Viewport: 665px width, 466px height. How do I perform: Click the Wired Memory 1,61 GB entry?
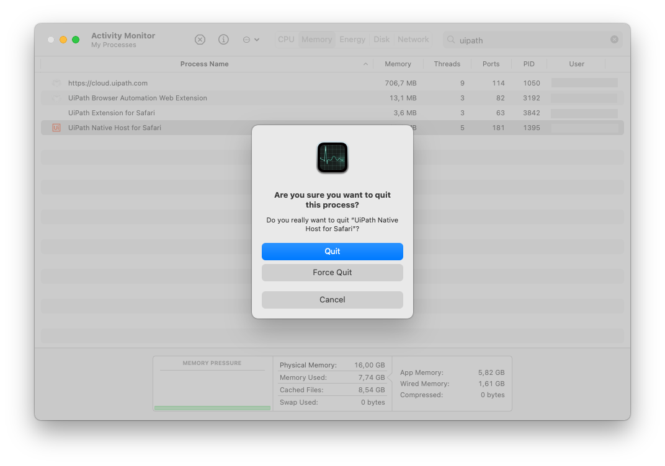[452, 384]
